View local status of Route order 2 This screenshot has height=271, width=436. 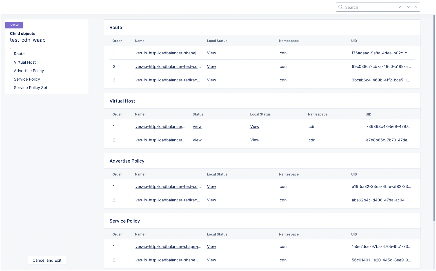(212, 66)
